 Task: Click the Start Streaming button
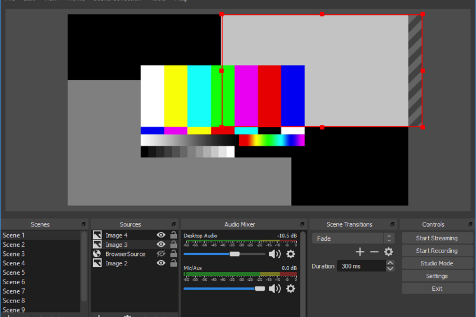[437, 238]
